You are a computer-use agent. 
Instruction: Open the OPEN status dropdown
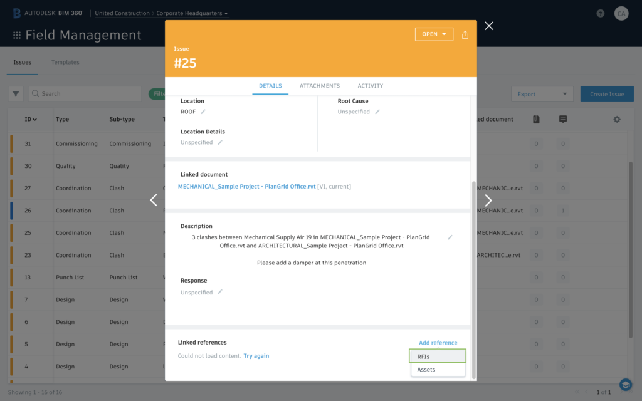pos(434,34)
